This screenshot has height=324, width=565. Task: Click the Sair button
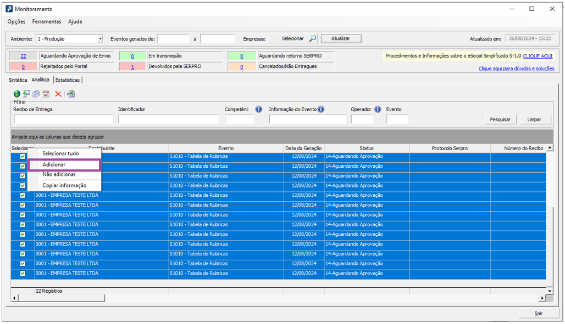click(538, 314)
